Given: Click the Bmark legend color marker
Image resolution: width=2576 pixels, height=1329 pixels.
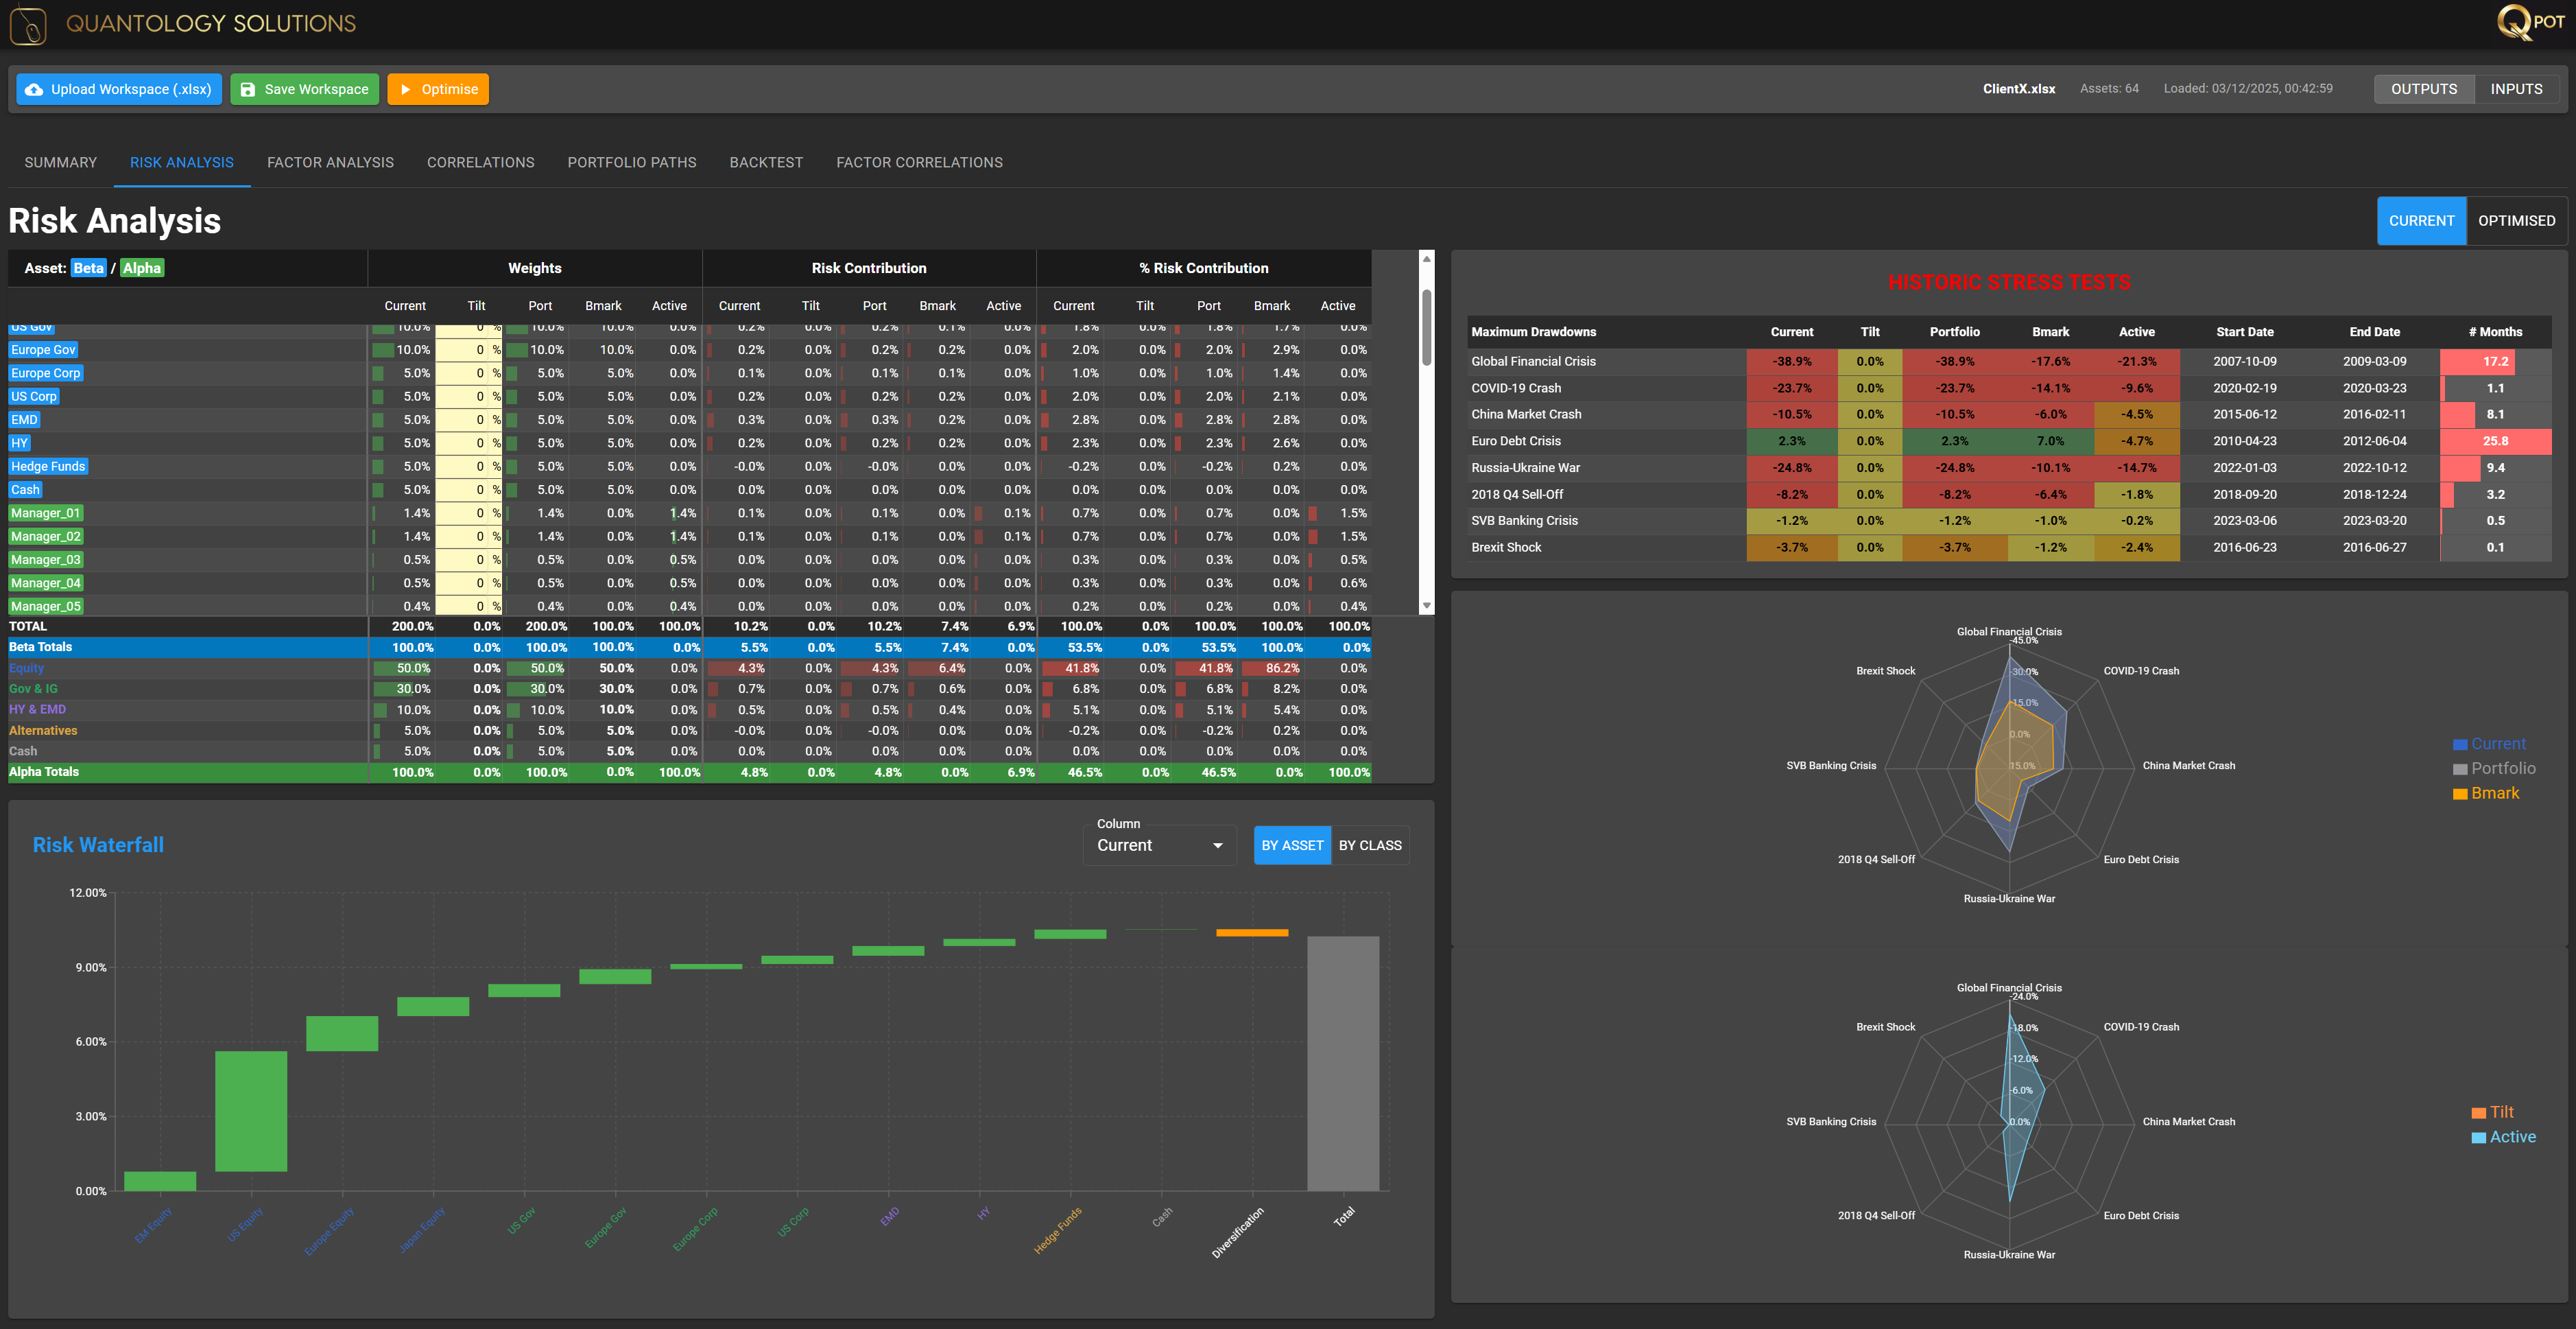Looking at the screenshot, I should 2461,792.
